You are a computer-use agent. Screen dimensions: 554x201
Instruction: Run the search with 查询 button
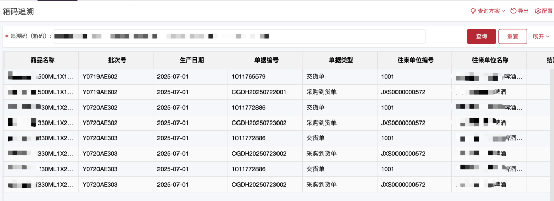pos(481,36)
